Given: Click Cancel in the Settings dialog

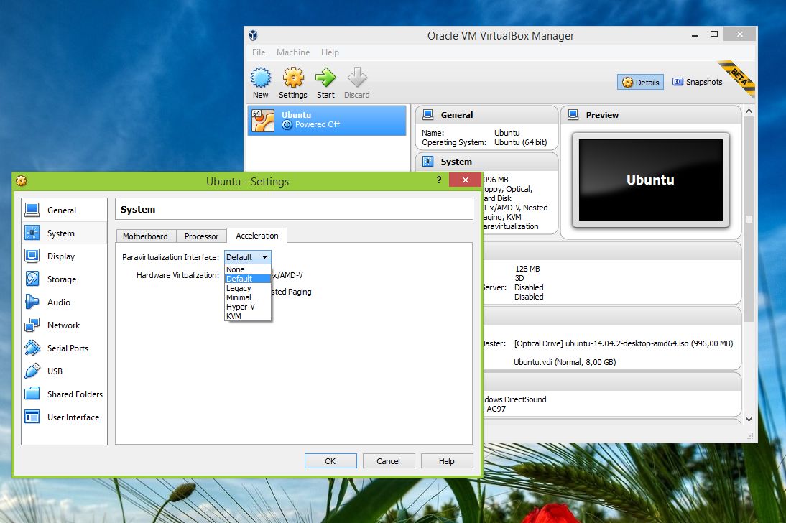Looking at the screenshot, I should point(389,460).
